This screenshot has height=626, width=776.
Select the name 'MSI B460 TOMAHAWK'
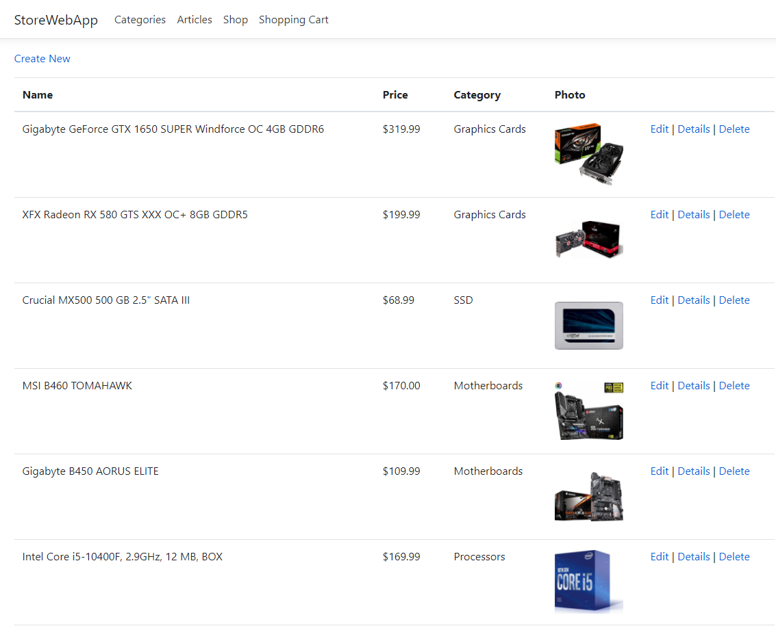77,386
